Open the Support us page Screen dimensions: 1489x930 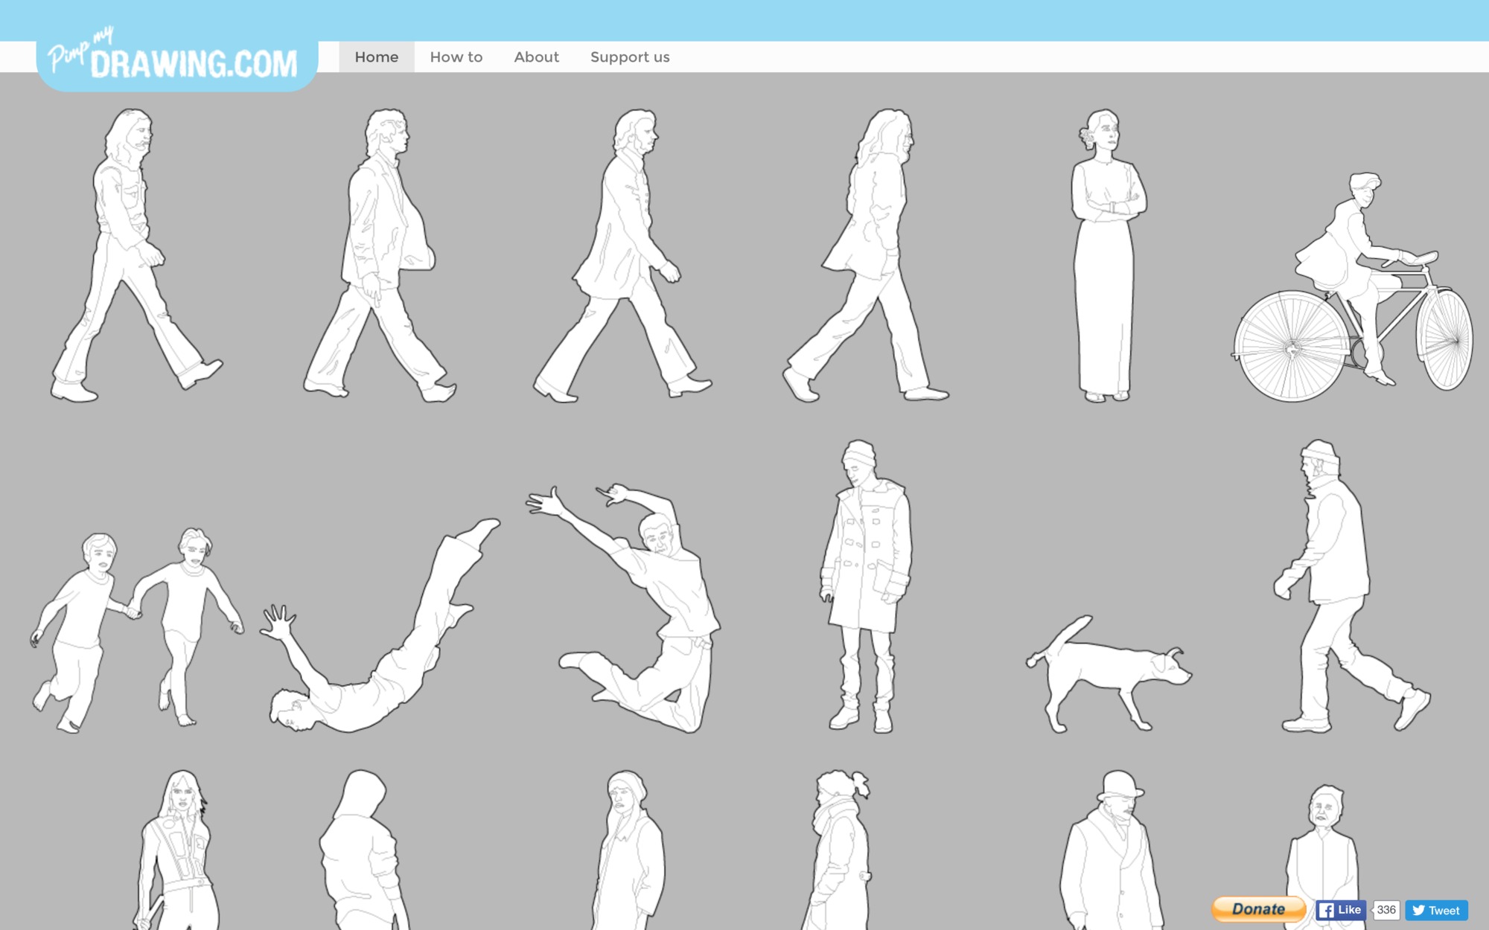(x=630, y=57)
